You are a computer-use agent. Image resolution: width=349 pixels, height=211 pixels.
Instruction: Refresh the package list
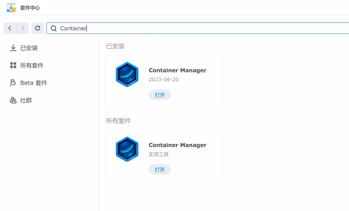[x=38, y=28]
